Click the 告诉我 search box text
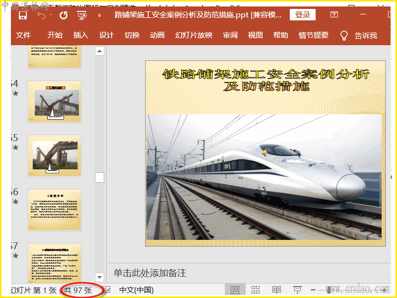This screenshot has height=298, width=397. (366, 35)
